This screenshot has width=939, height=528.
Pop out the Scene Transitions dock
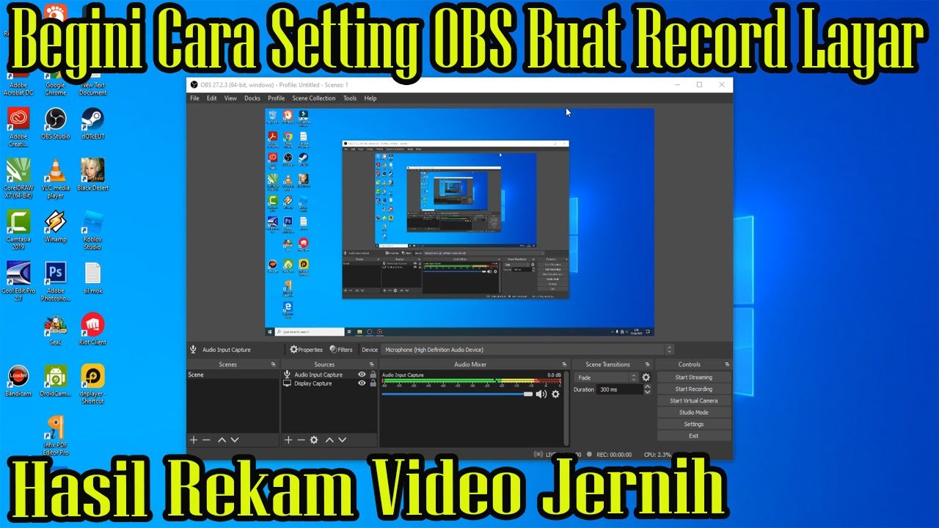[648, 364]
